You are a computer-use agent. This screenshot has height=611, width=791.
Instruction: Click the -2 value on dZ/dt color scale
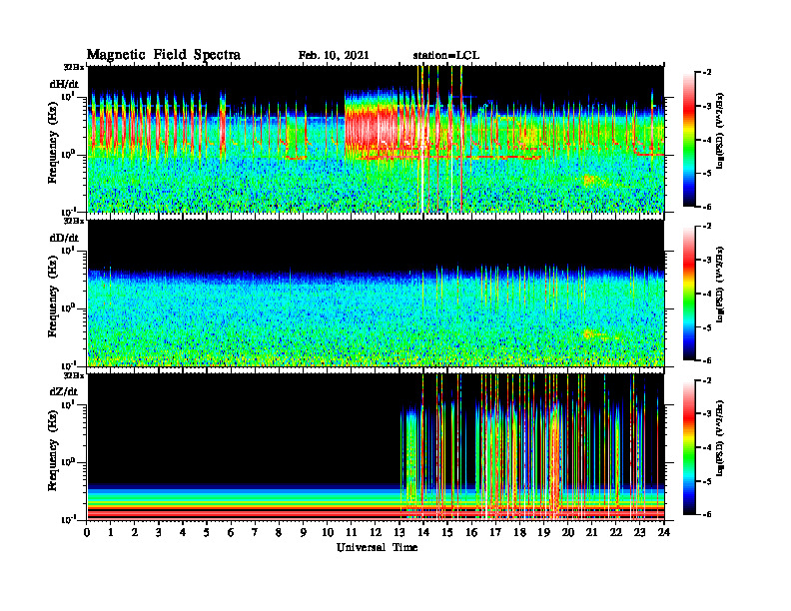tap(707, 380)
